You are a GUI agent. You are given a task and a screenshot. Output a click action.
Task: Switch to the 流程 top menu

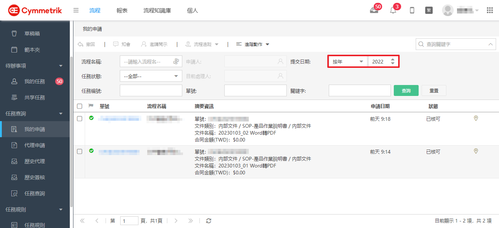tap(95, 10)
